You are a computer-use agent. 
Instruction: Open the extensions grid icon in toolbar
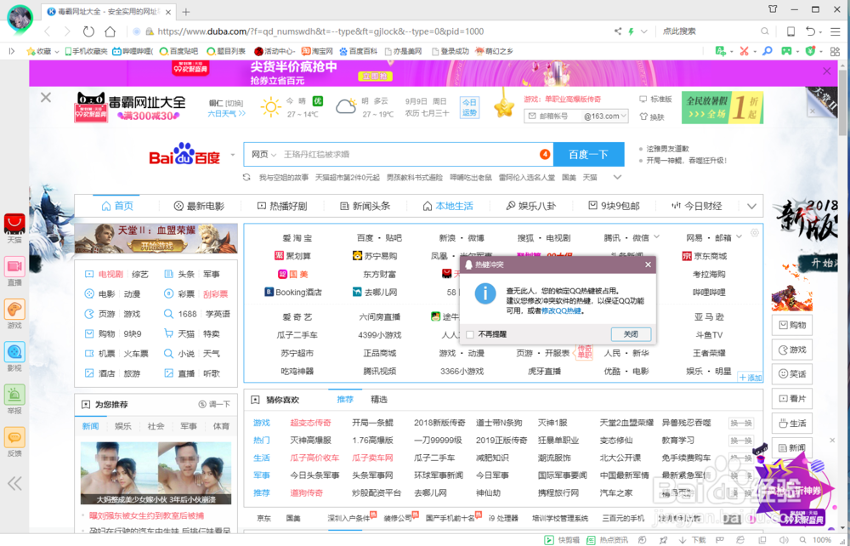point(835,51)
